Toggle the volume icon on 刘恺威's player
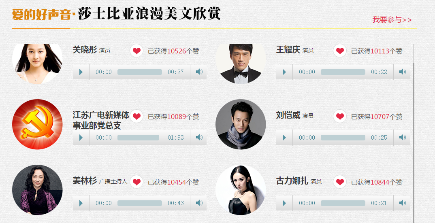This screenshot has height=223, width=435. (402, 138)
